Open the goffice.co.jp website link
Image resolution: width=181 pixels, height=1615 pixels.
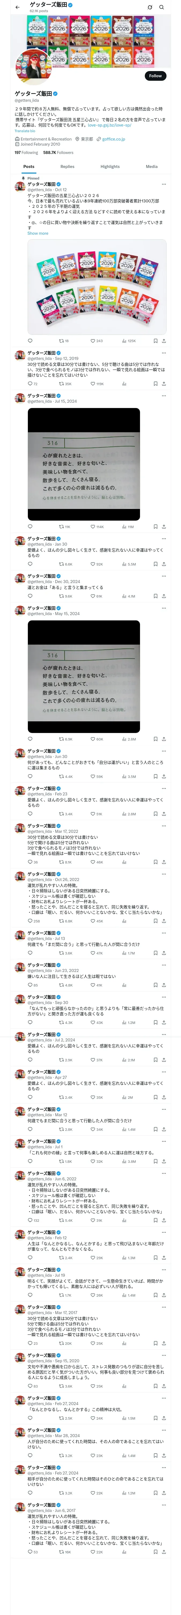[114, 139]
